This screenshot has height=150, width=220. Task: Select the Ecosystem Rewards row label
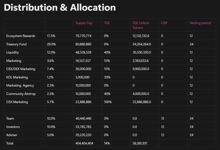point(21,36)
